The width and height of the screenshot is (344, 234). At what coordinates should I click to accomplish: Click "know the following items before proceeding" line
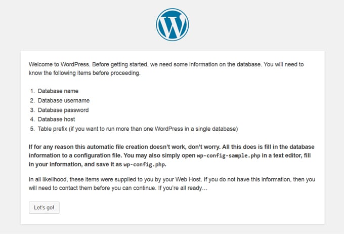click(84, 73)
